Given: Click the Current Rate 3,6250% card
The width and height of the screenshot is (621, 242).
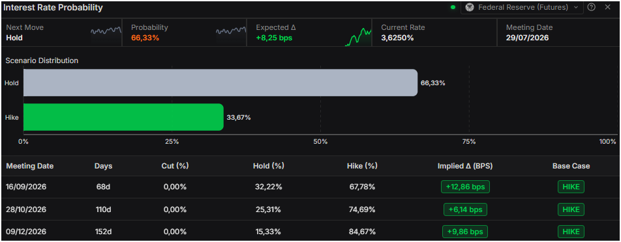Looking at the screenshot, I should click(434, 33).
